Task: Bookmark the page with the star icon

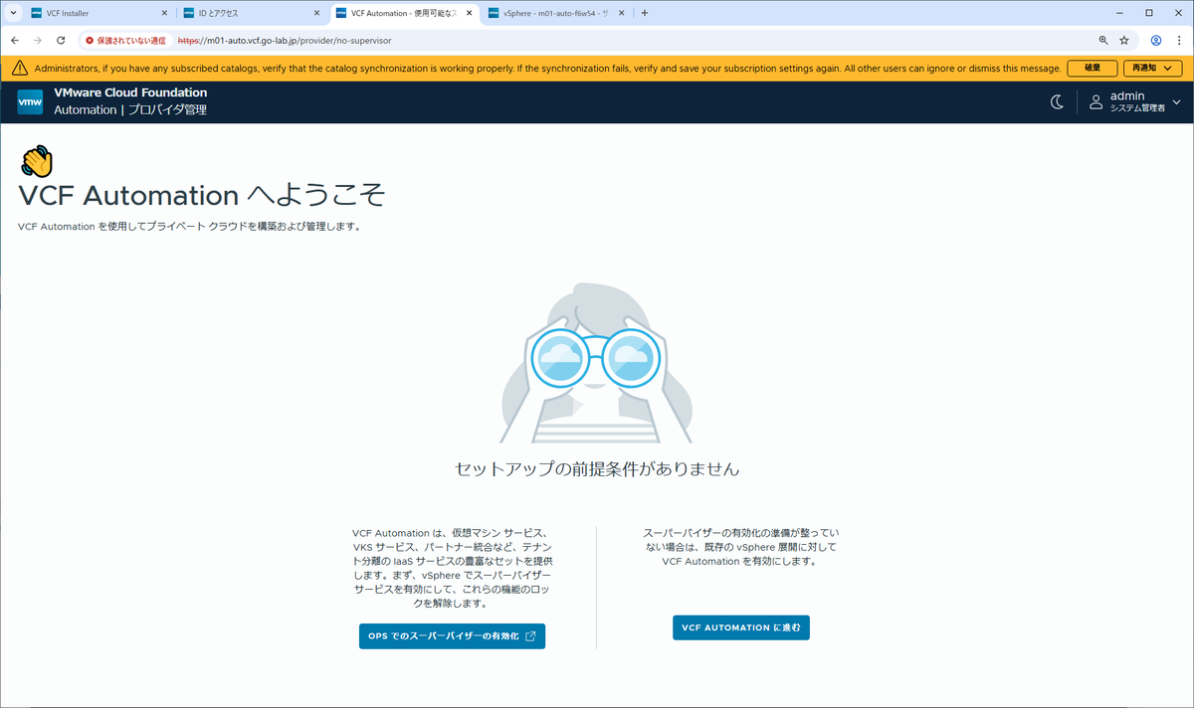Action: [1125, 42]
